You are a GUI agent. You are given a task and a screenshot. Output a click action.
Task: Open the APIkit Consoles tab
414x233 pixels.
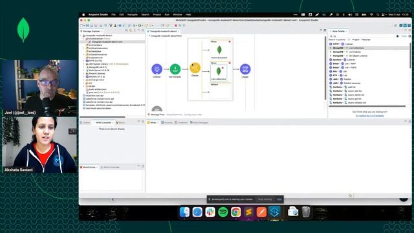pos(103,122)
